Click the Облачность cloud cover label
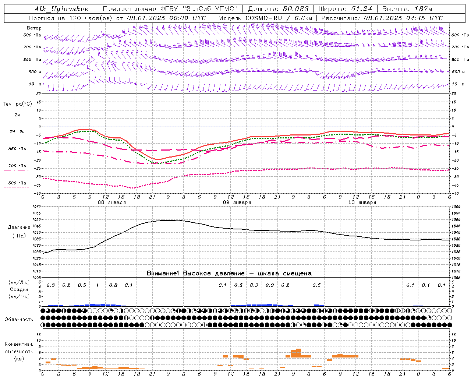 point(19,320)
